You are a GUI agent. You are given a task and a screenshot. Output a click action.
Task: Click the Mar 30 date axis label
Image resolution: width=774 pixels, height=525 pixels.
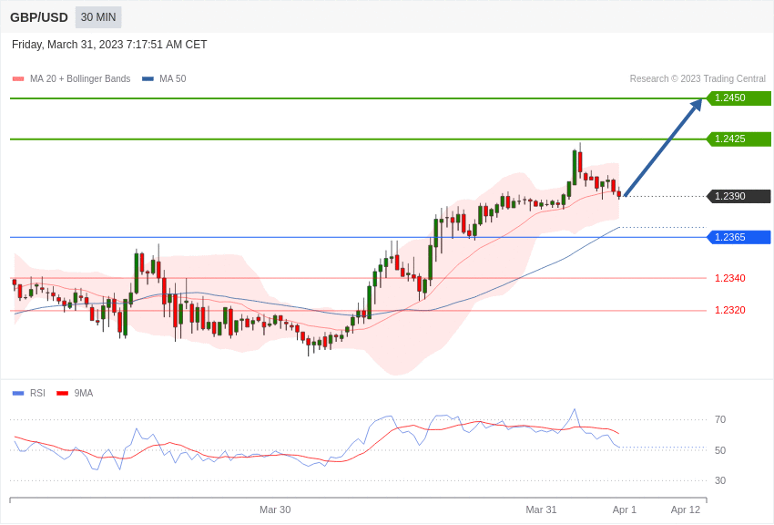tap(275, 510)
